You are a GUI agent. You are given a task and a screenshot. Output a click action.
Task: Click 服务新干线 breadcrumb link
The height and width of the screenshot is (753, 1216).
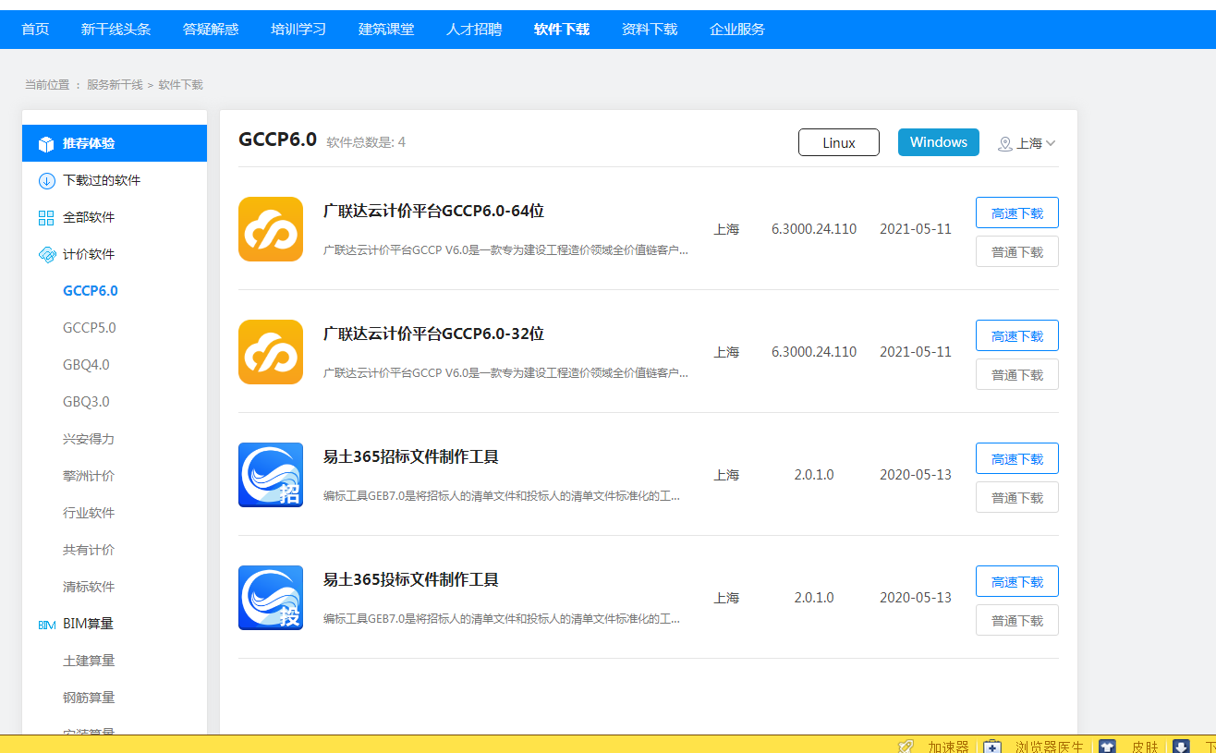pos(115,85)
